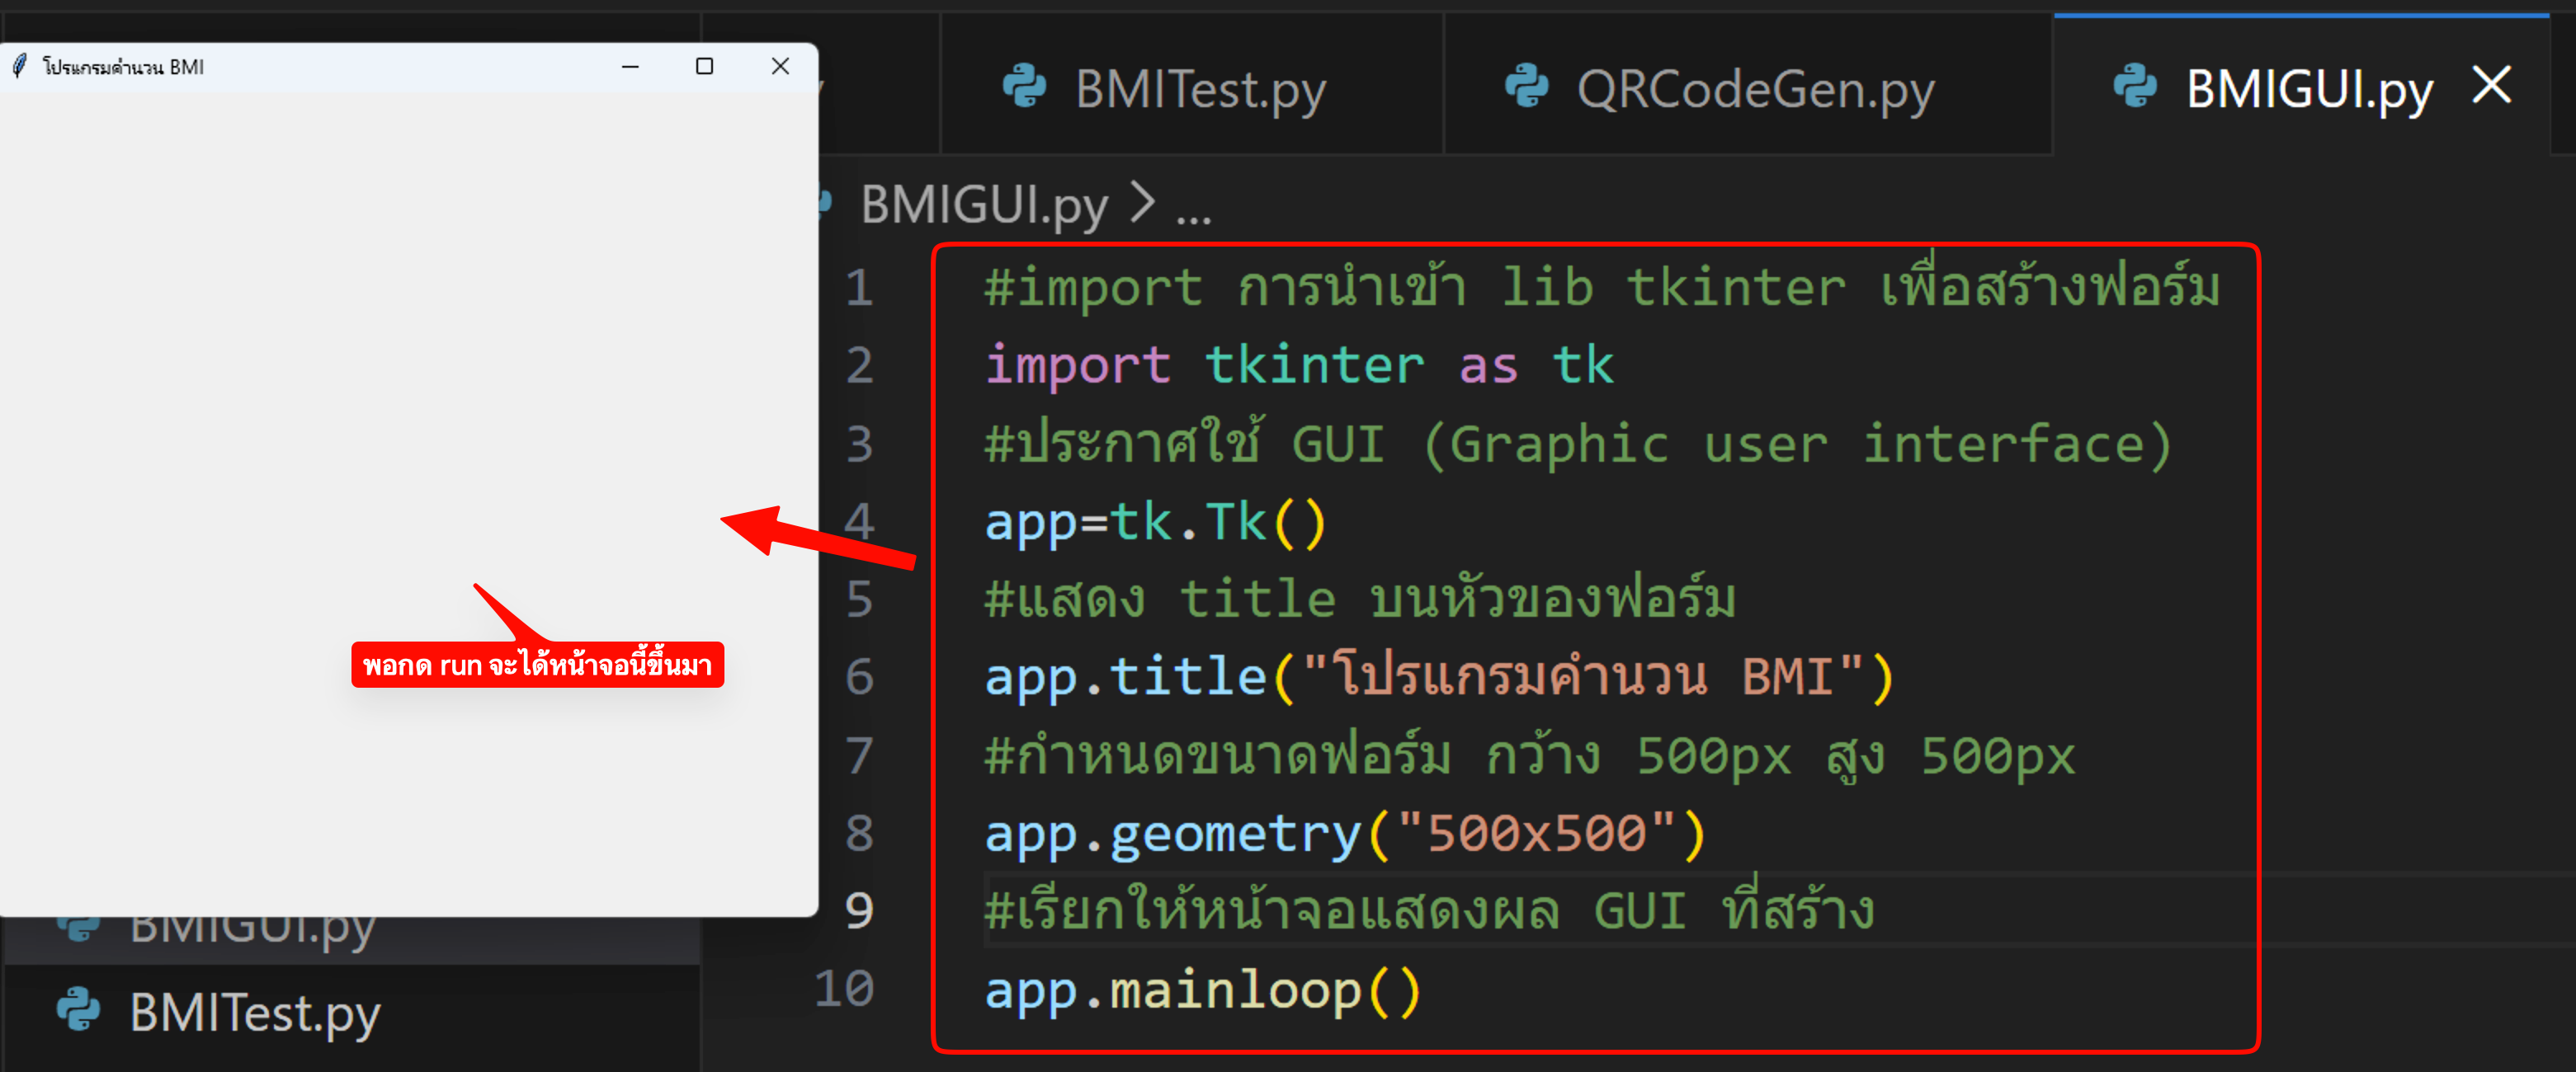Close the BMIGUI.py editor tab

[x=2491, y=86]
